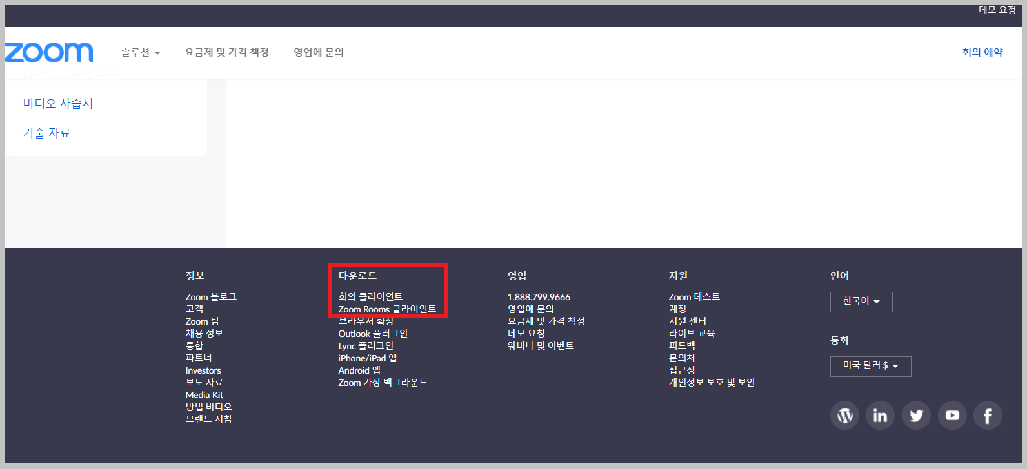
Task: Click 데모 요청 in the top bar
Action: click(x=997, y=10)
